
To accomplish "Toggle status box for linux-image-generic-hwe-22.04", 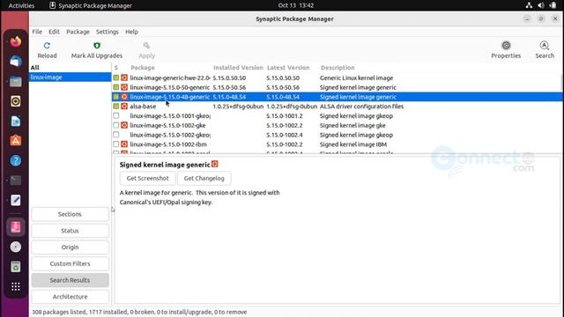I will [x=115, y=77].
